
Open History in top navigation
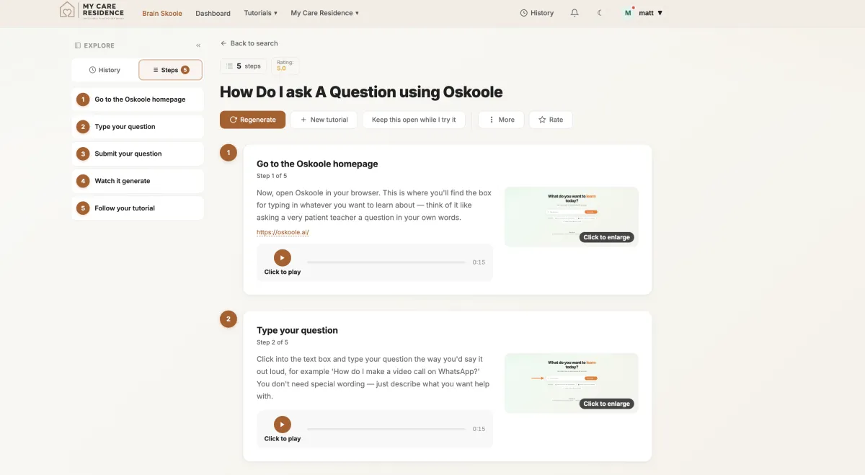click(x=537, y=13)
